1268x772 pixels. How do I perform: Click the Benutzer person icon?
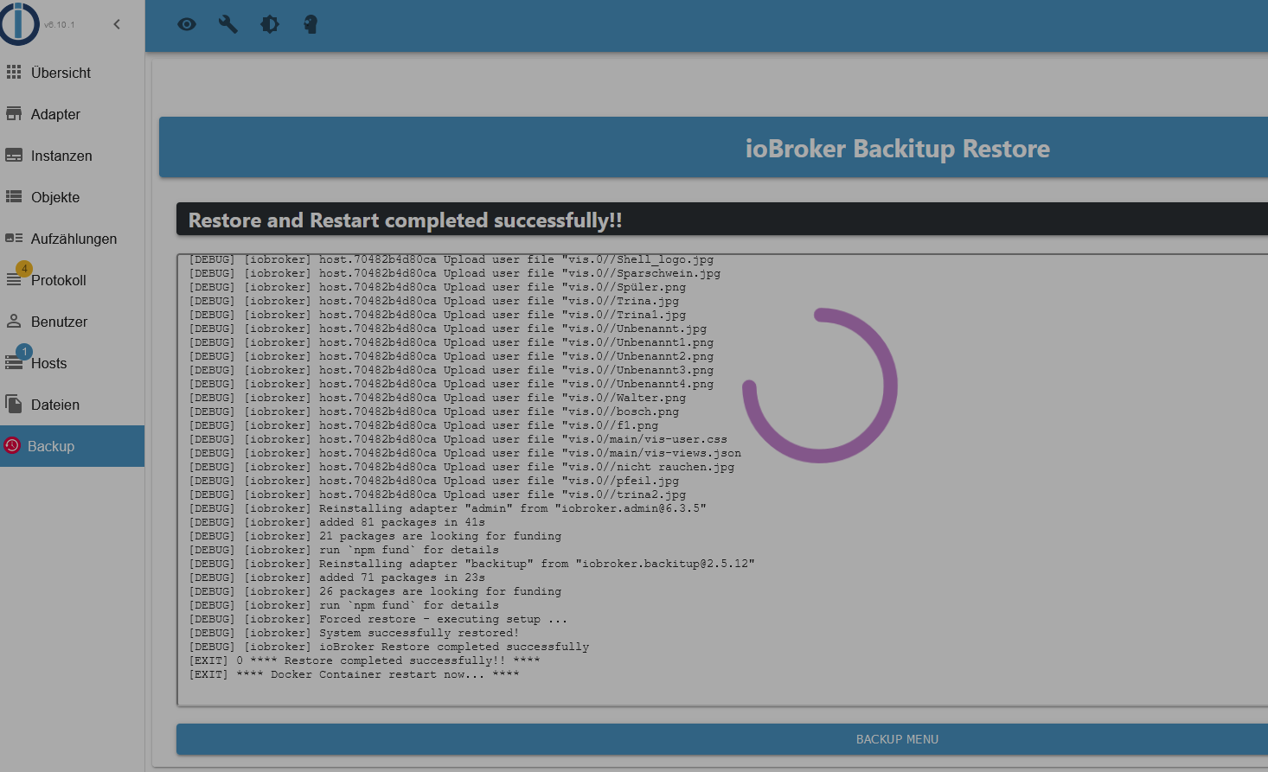click(14, 321)
